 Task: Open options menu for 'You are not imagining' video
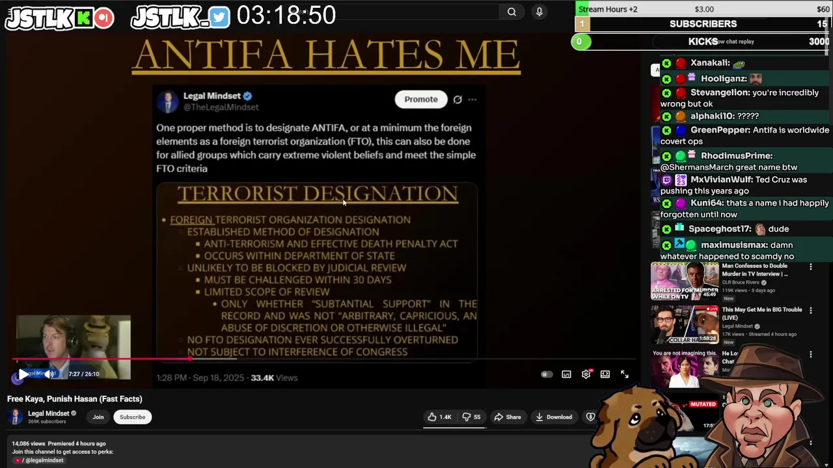point(811,354)
